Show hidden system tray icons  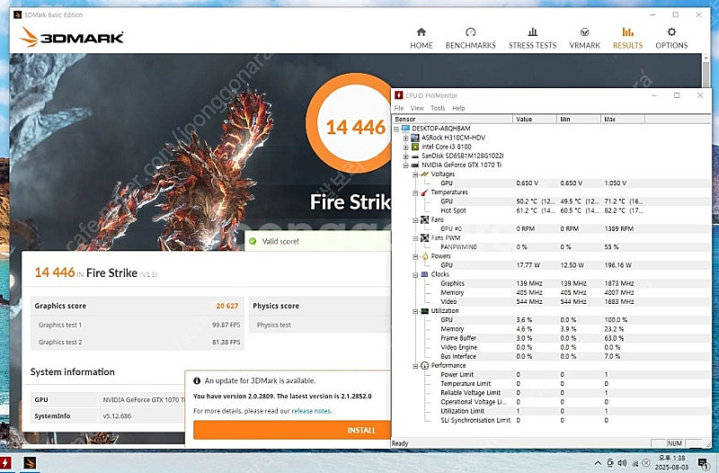point(598,463)
